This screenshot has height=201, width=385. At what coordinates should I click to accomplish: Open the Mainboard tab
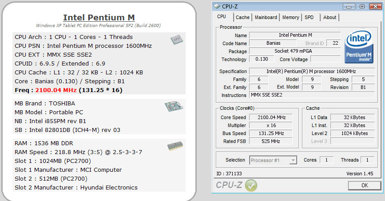coord(266,17)
